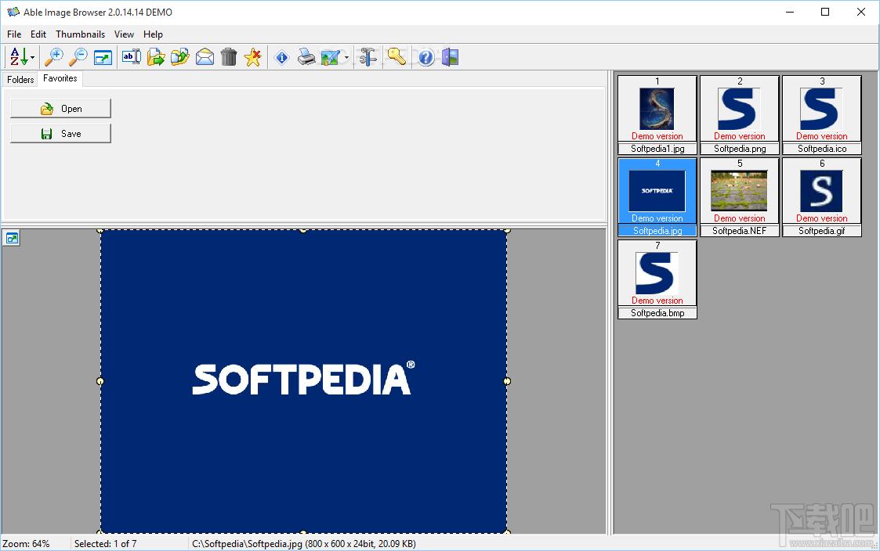Click the send by email envelope icon

205,57
